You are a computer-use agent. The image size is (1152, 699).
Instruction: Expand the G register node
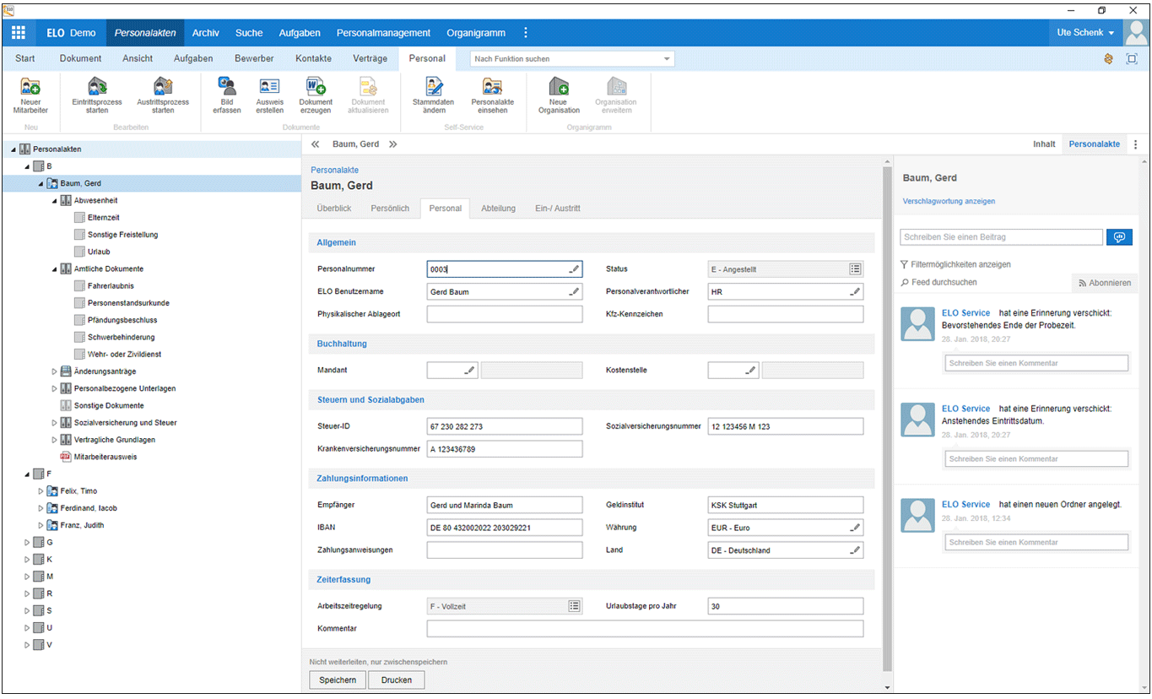(x=26, y=542)
